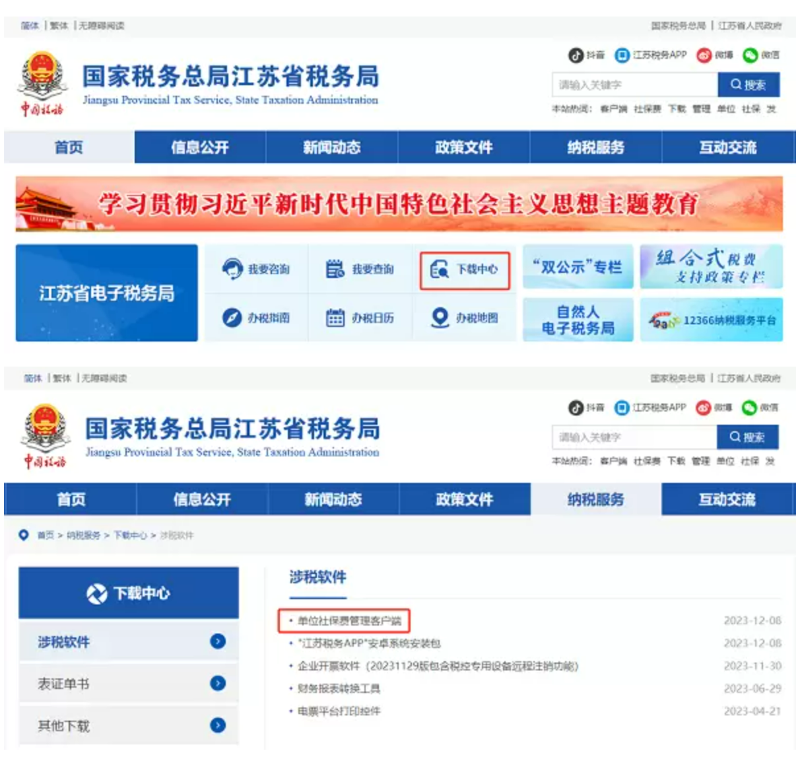Click the 下载中心 sidebar header icon
The image size is (802, 757).
[96, 594]
